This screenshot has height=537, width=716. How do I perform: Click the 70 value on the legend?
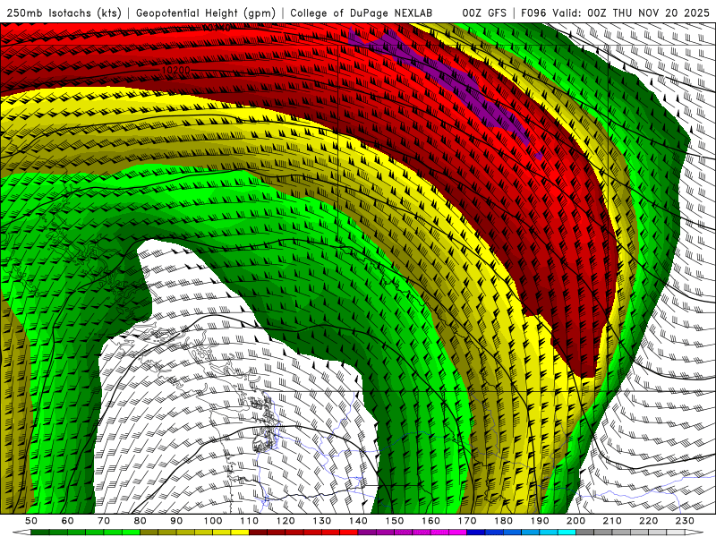(x=104, y=521)
